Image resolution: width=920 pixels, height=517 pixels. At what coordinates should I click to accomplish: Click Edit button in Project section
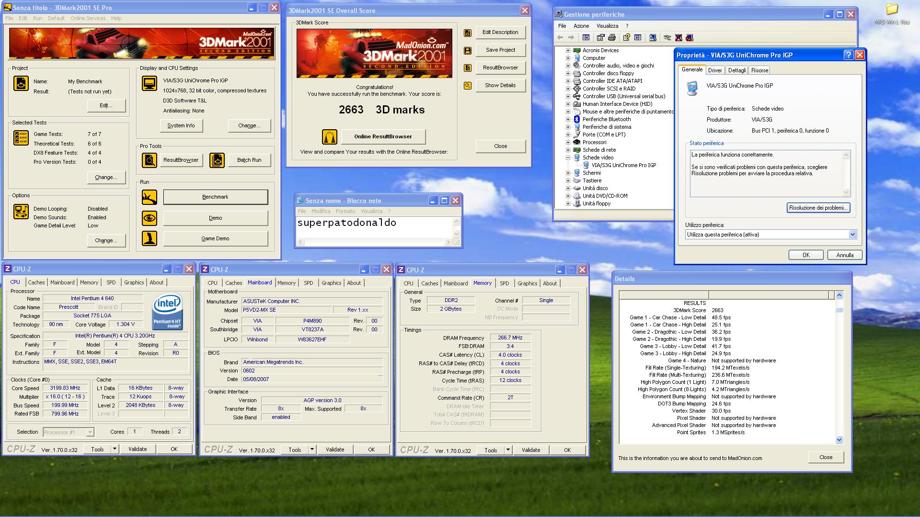[x=106, y=105]
